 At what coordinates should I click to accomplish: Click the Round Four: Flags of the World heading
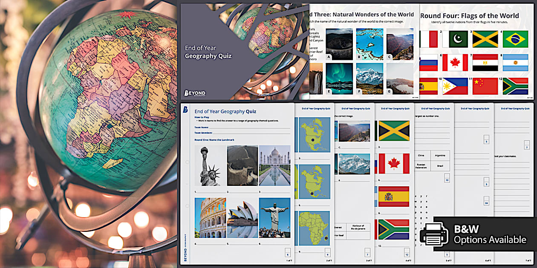pyautogui.click(x=469, y=16)
